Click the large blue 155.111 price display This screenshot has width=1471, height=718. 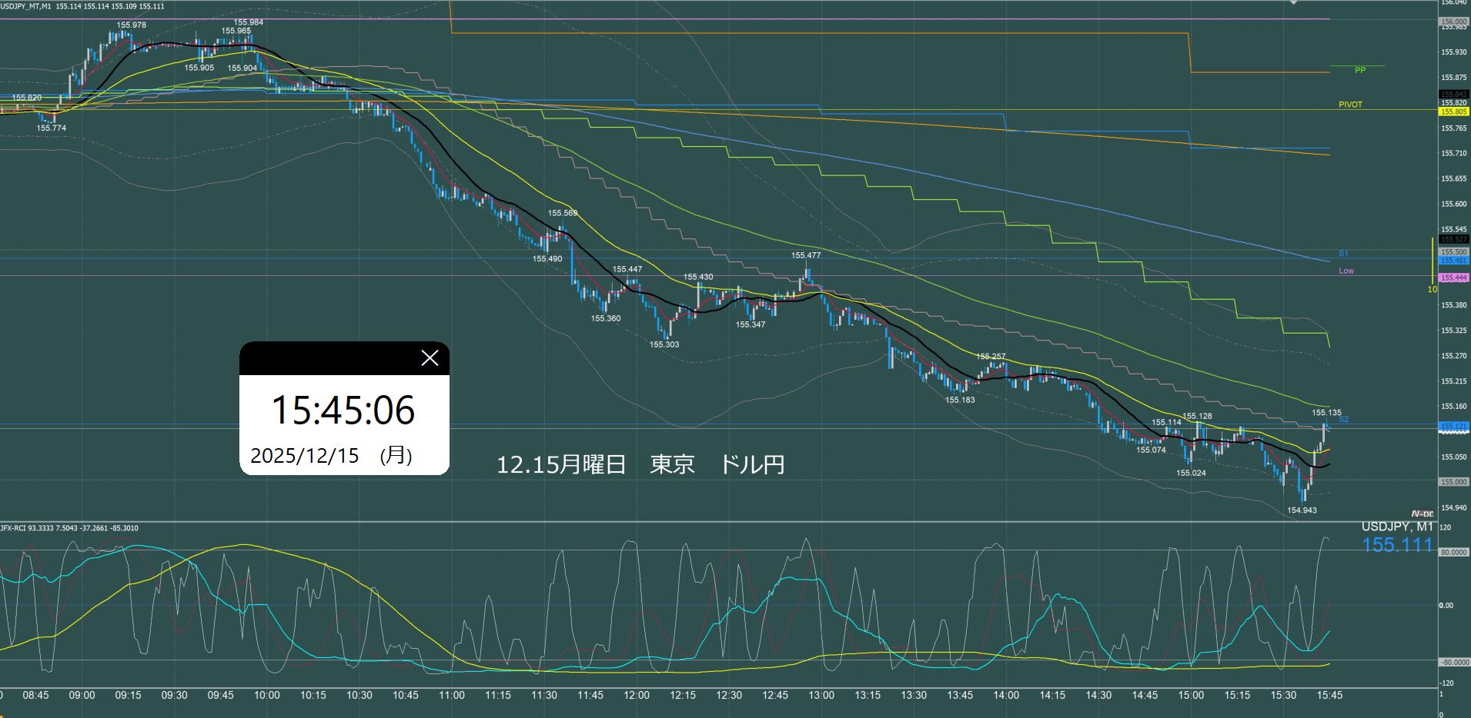[1397, 545]
